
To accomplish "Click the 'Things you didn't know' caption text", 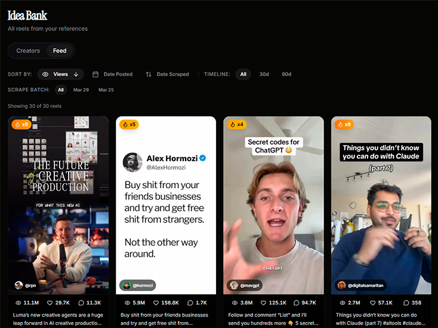I will (381, 319).
